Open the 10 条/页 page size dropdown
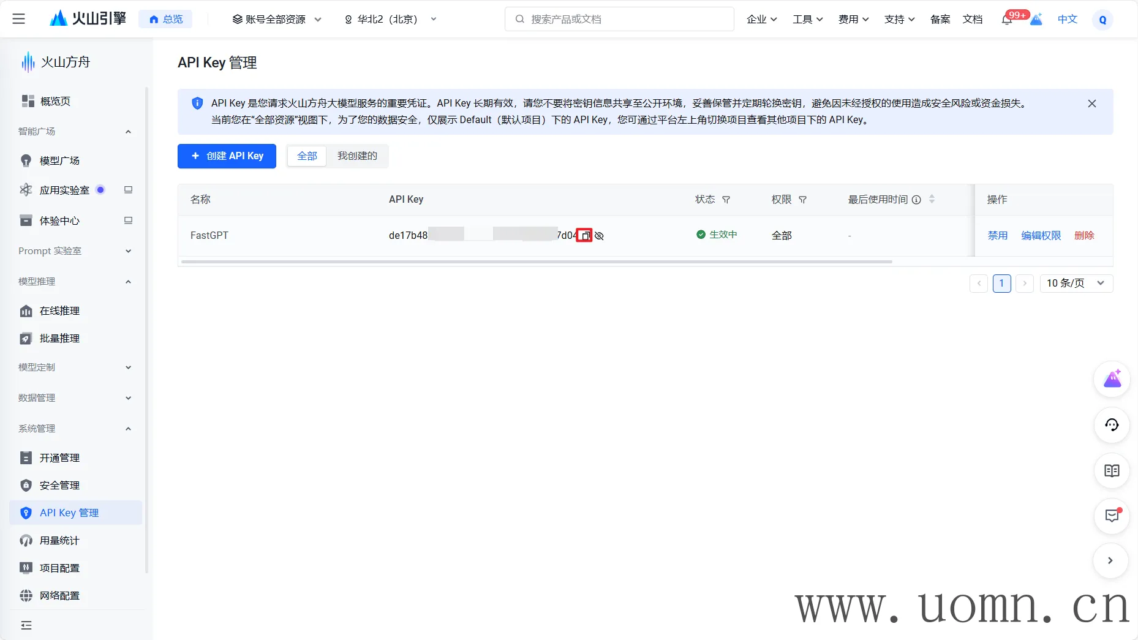Viewport: 1138px width, 640px height. (x=1076, y=283)
